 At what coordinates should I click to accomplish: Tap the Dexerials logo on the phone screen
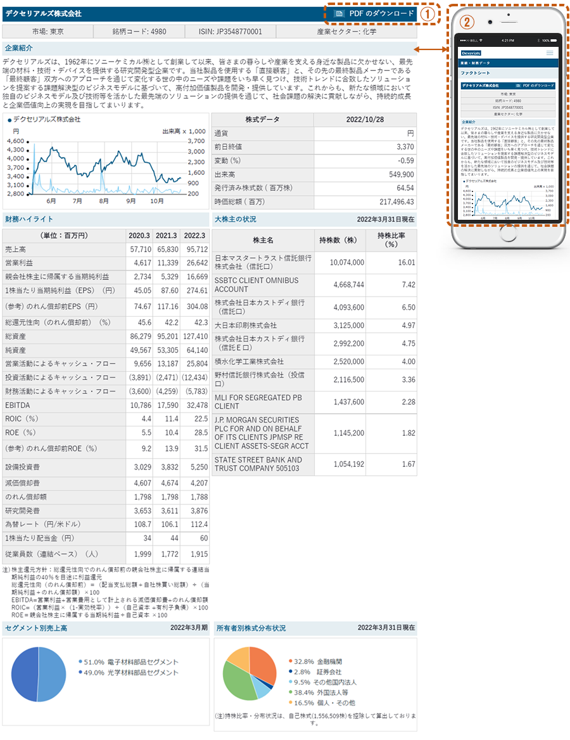(x=471, y=53)
